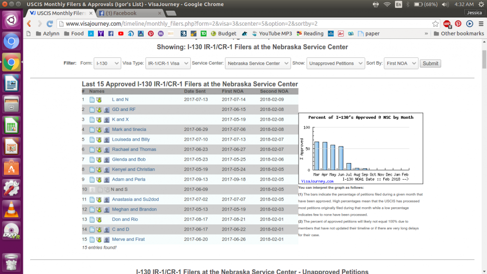Open the YouTube bookmark icon
This screenshot has width=487, height=274.
(121, 34)
